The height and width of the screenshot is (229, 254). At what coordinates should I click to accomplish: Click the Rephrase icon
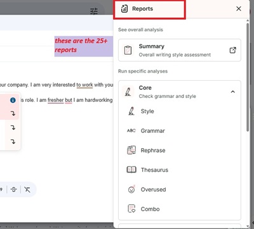click(131, 150)
